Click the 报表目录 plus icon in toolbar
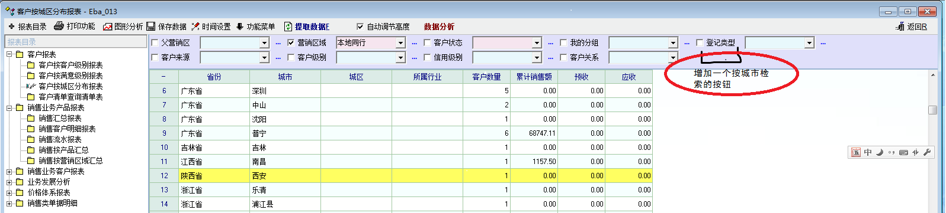 pyautogui.click(x=11, y=27)
